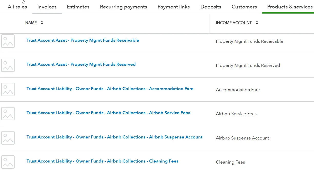Open Trust Account Asset - Property Mgmt Funds Reserved

pos(81,64)
